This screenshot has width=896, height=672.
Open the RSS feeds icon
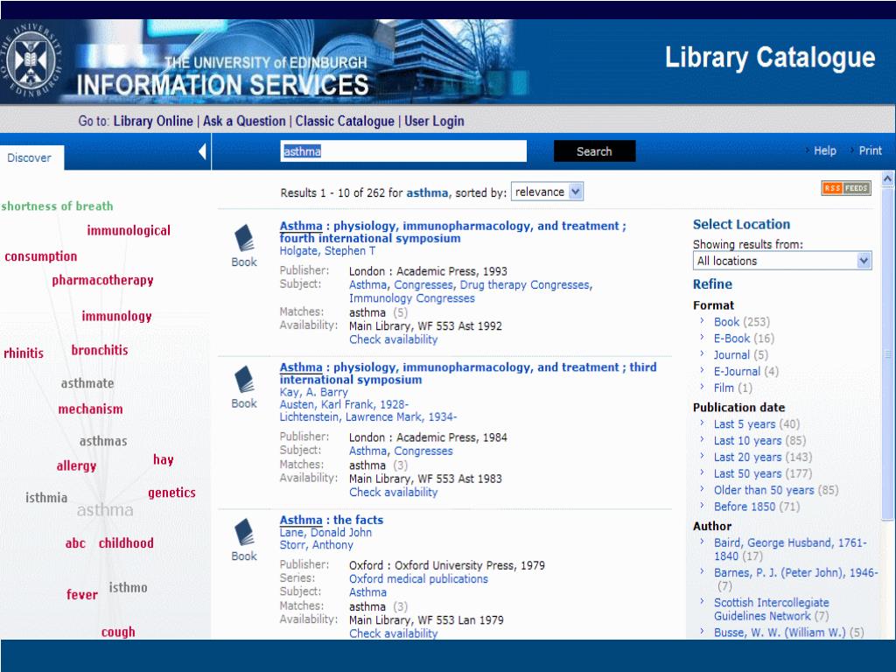tap(846, 188)
